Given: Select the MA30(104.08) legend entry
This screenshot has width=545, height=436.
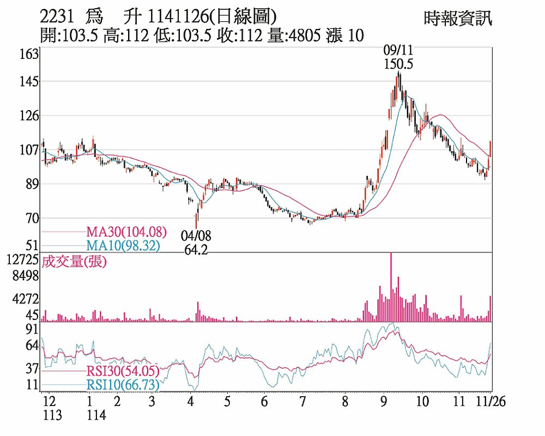Looking at the screenshot, I should pyautogui.click(x=126, y=232).
